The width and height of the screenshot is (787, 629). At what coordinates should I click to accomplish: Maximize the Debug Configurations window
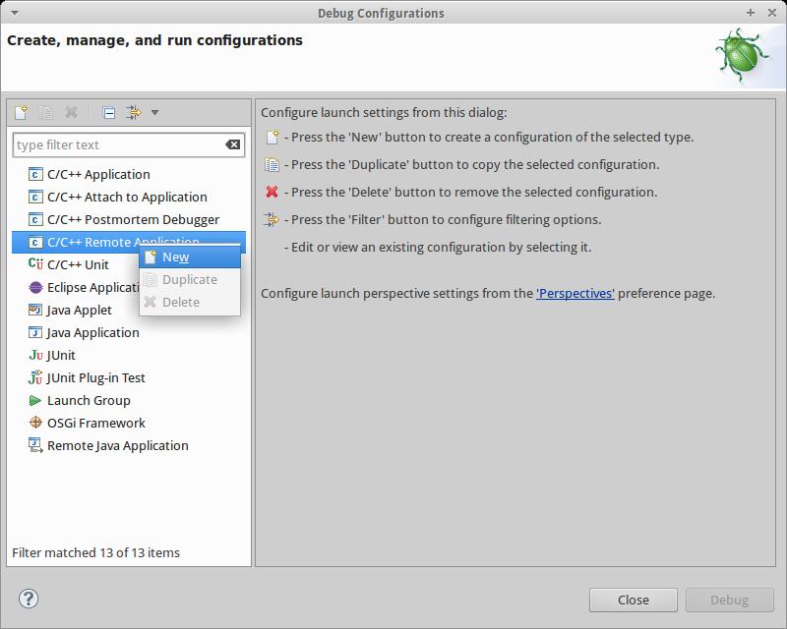pos(751,13)
